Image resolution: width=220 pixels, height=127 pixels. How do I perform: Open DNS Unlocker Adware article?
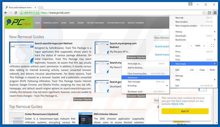pyautogui.click(x=106, y=114)
